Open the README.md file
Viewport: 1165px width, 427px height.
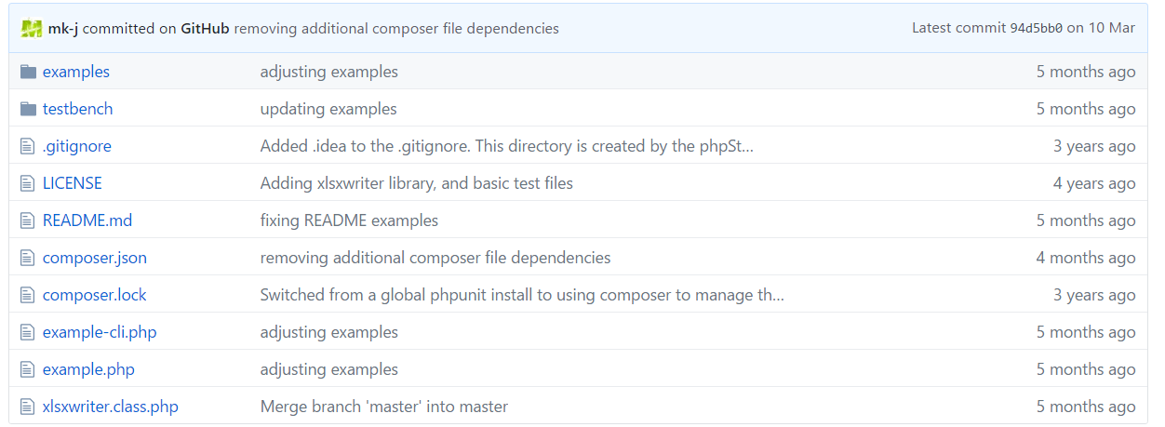click(87, 220)
